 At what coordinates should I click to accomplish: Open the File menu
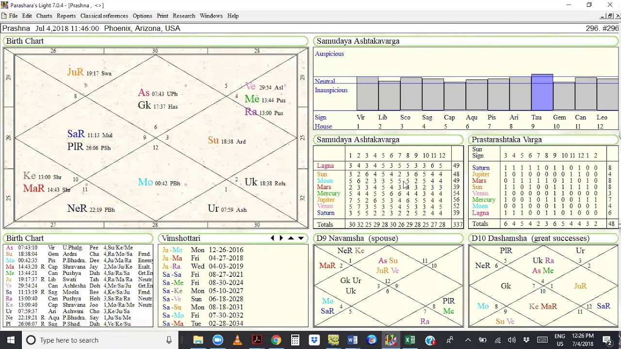tap(13, 16)
